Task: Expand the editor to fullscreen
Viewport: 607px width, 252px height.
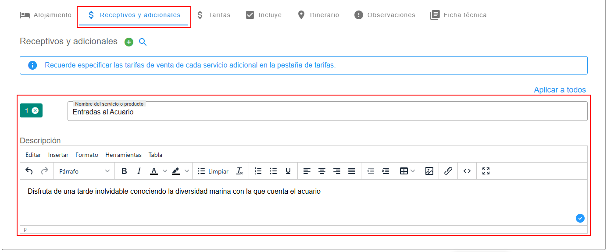Action: pos(486,171)
